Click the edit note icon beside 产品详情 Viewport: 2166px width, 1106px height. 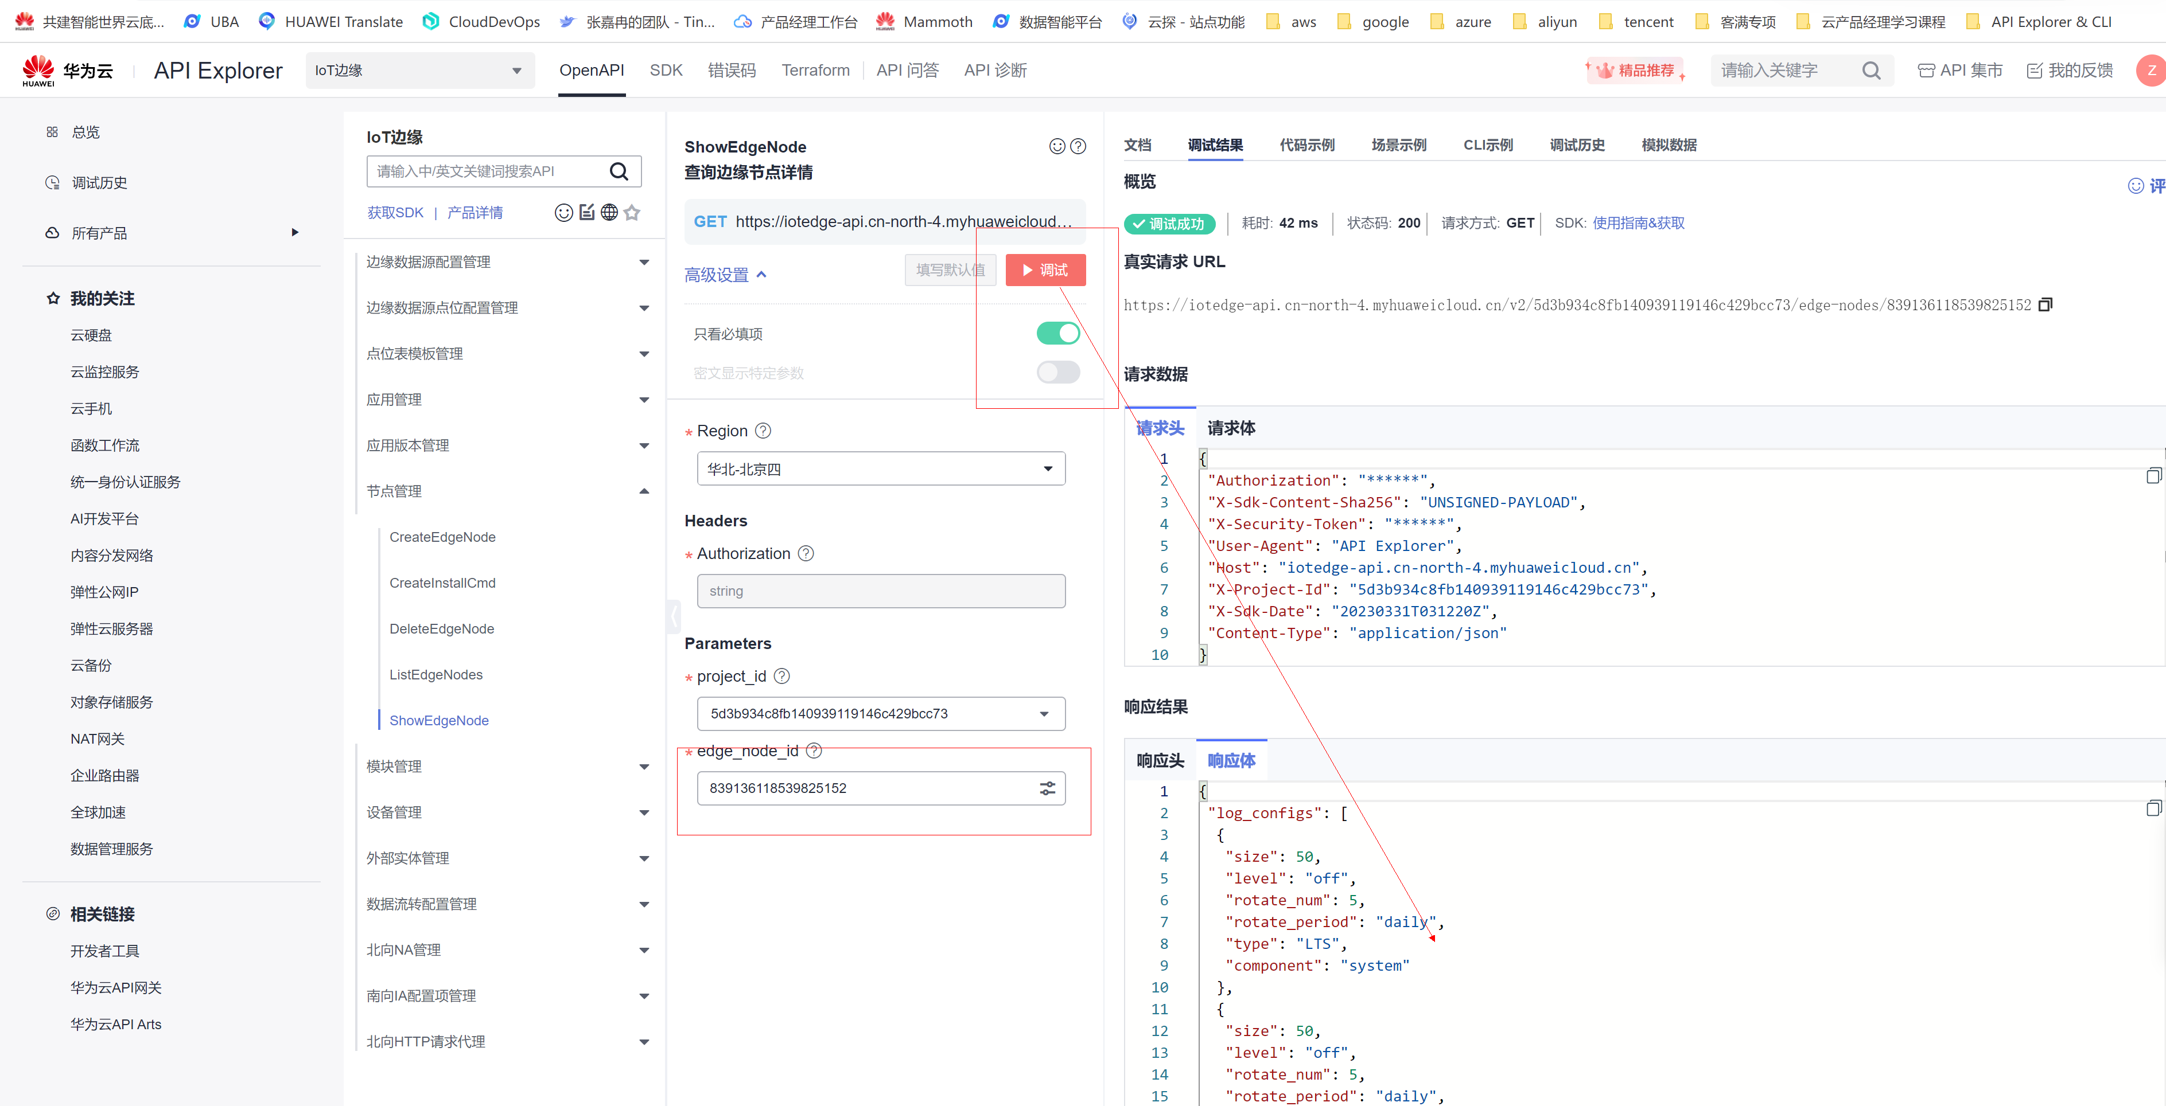click(x=587, y=213)
